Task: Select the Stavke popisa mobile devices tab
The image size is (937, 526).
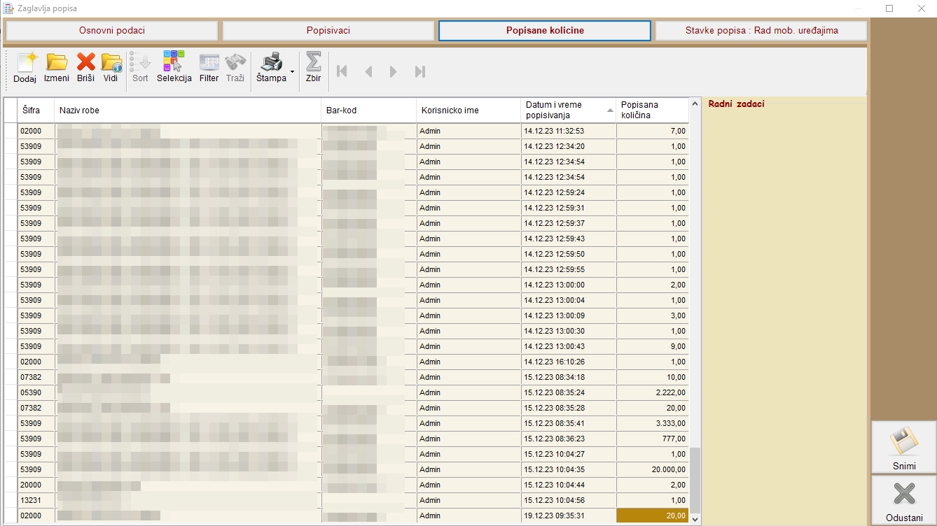Action: pos(761,31)
